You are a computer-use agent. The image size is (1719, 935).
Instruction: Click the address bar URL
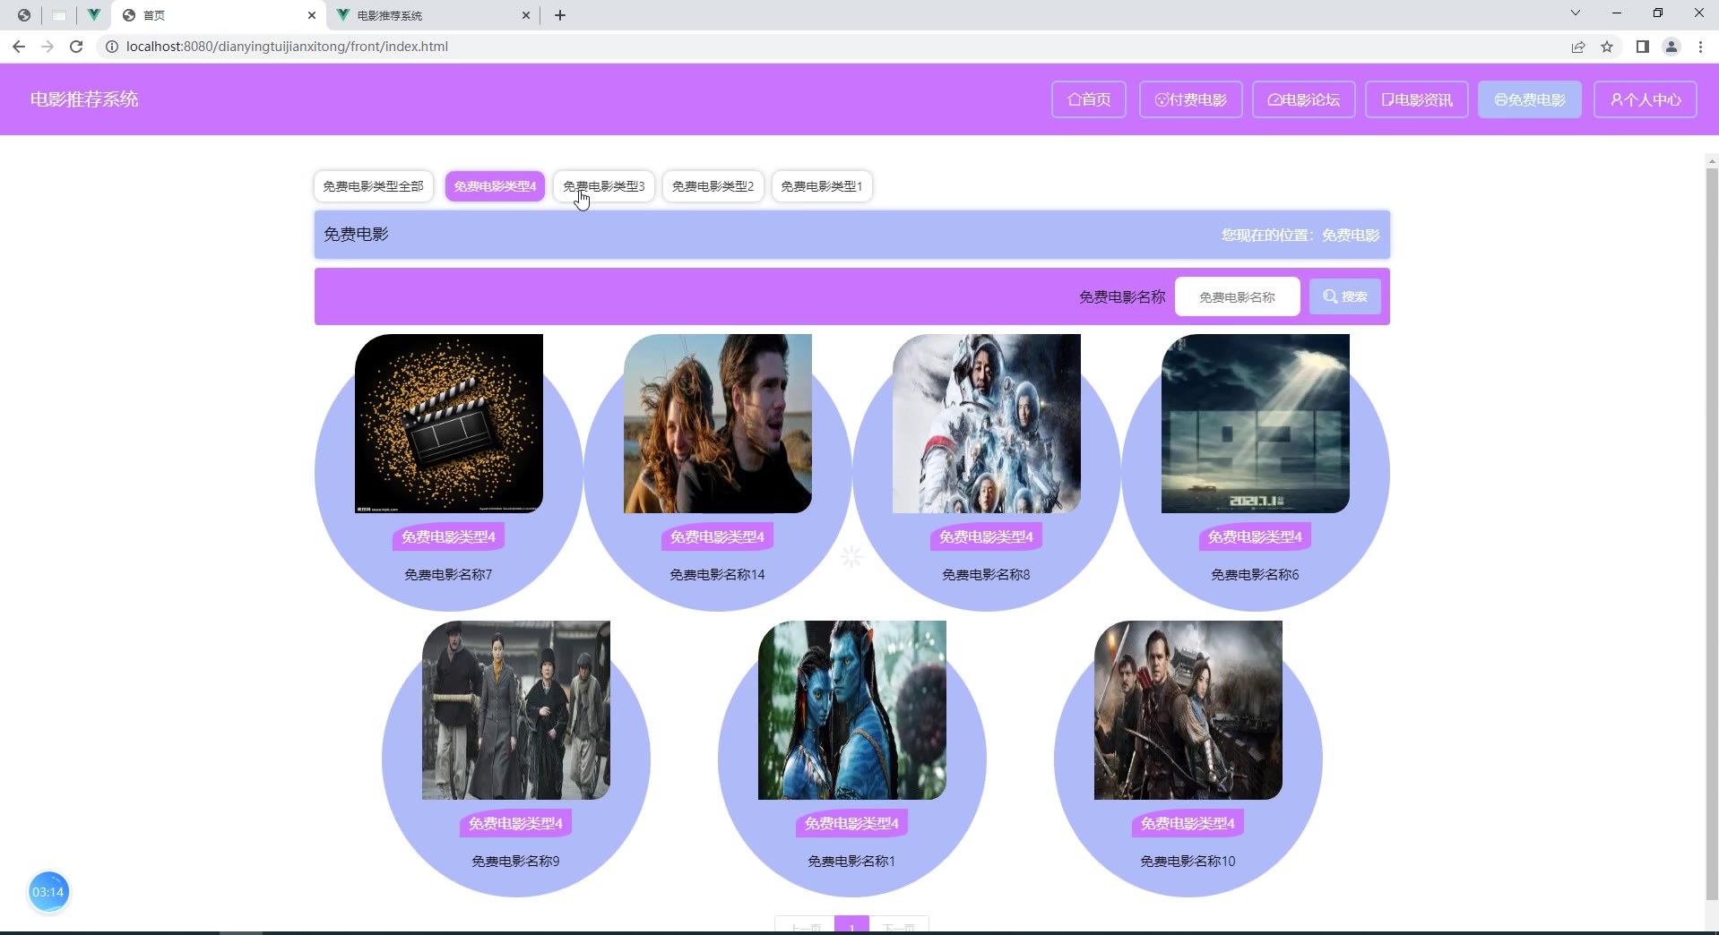tap(287, 47)
